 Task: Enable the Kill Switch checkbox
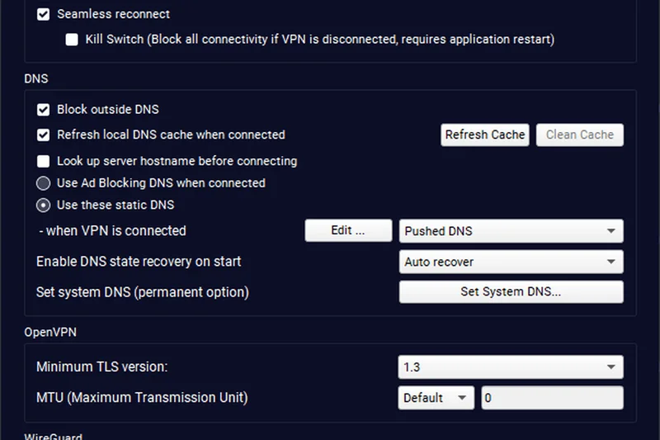(72, 40)
